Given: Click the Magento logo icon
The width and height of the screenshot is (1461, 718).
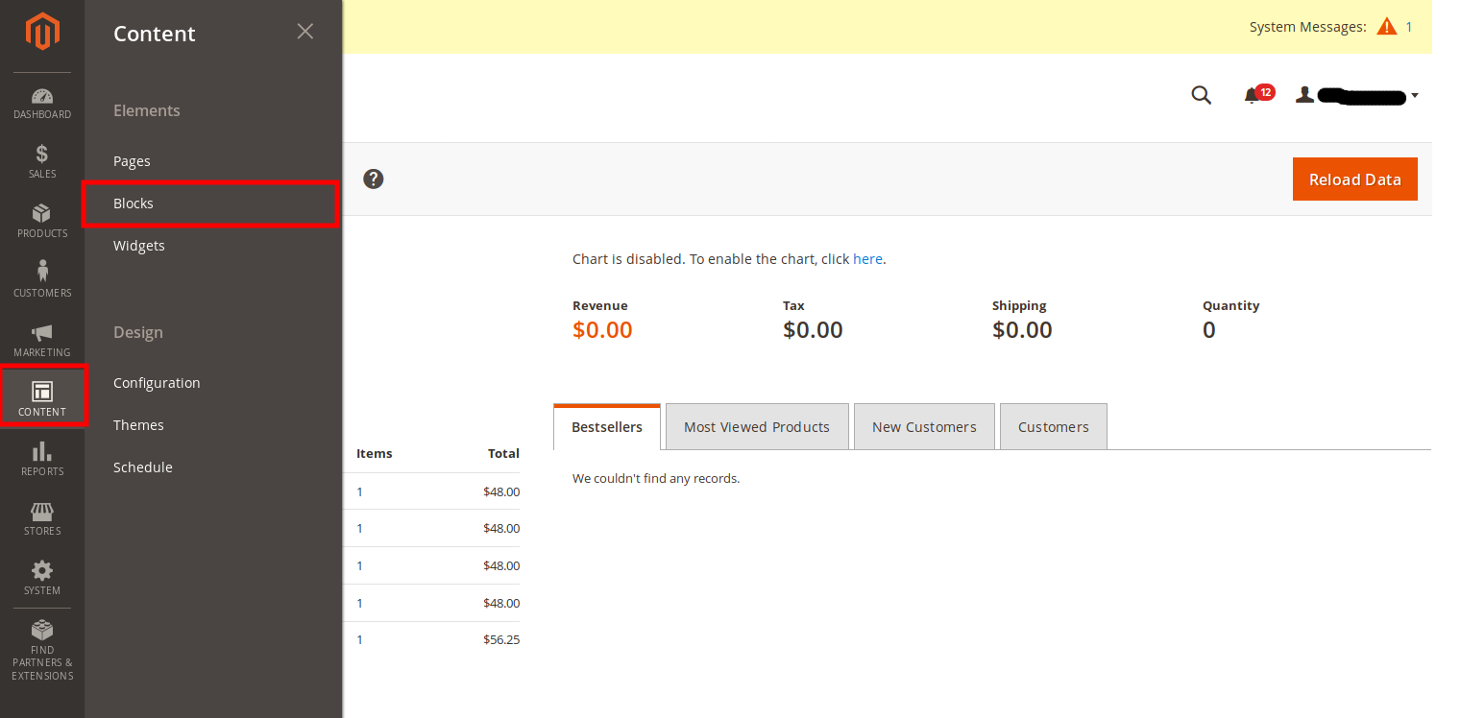Looking at the screenshot, I should pos(42,32).
